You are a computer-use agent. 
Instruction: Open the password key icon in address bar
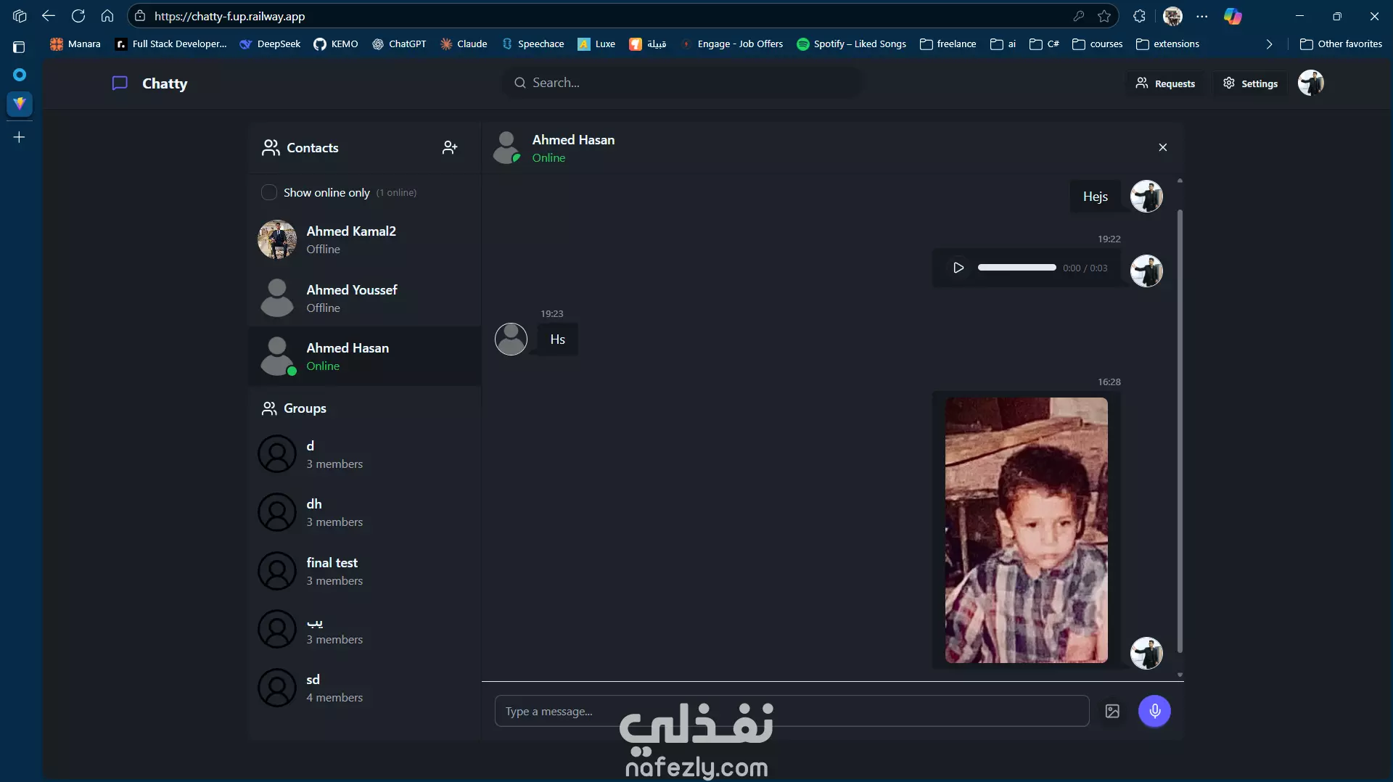(x=1079, y=16)
